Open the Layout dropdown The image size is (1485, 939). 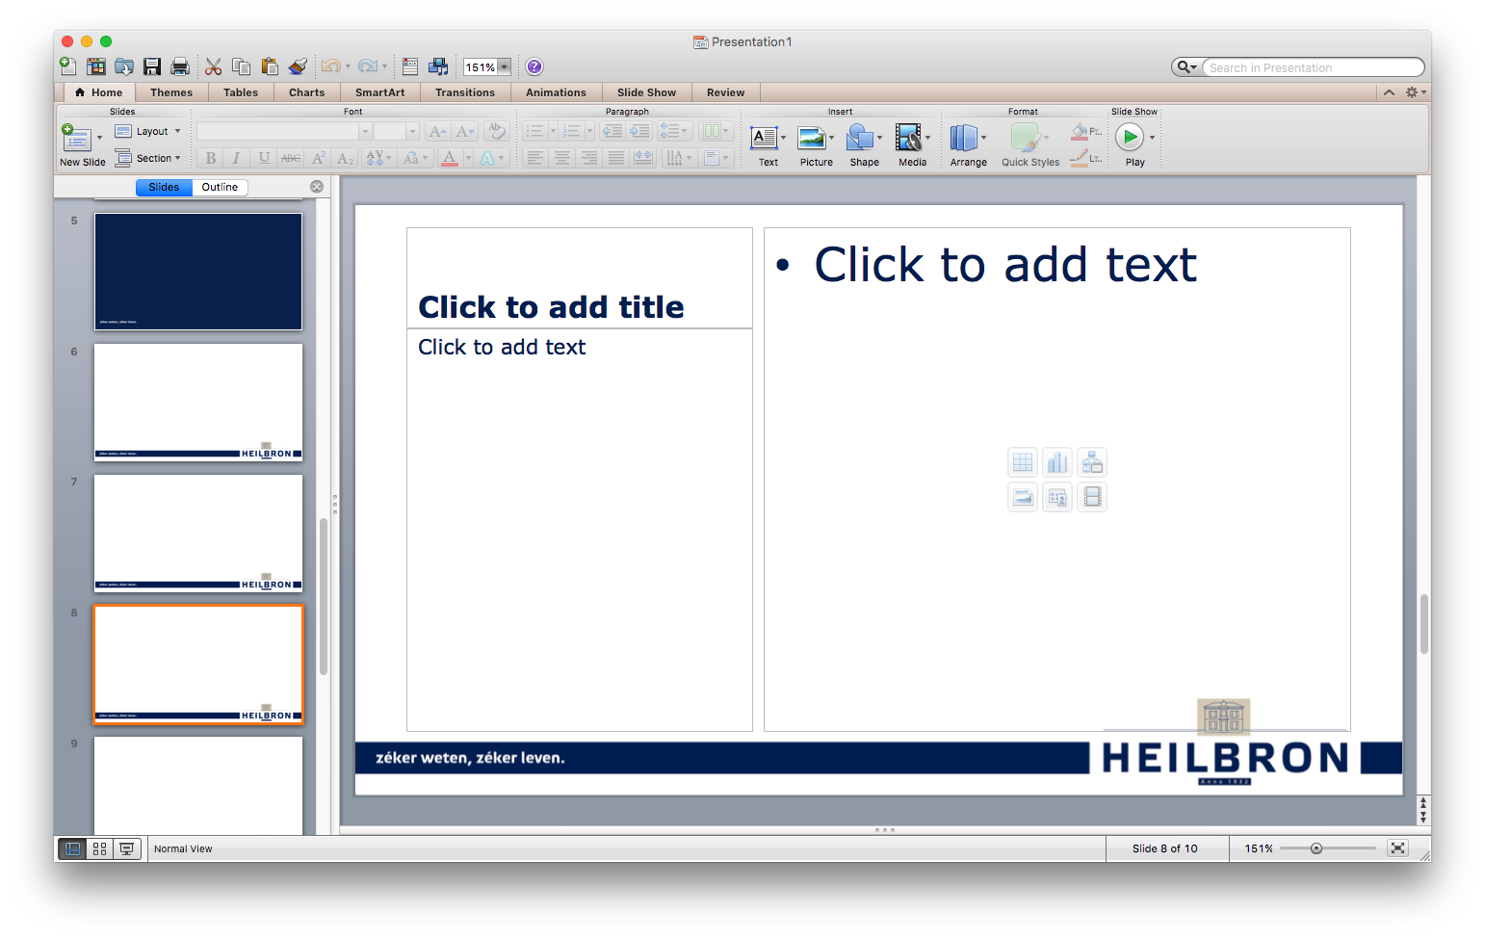149,131
